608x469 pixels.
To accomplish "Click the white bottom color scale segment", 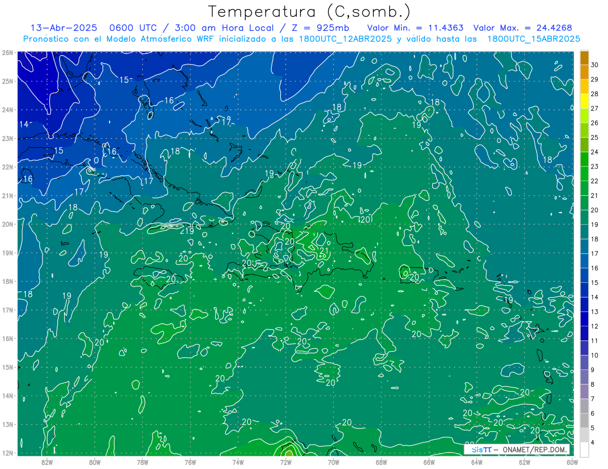I will click(x=585, y=449).
